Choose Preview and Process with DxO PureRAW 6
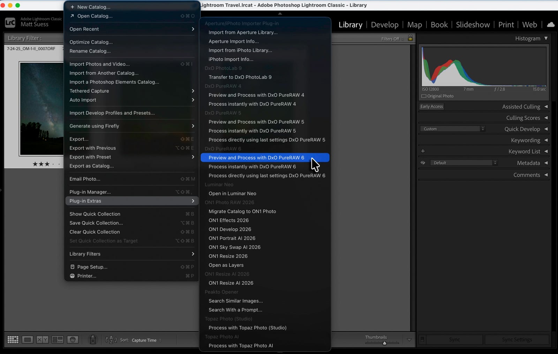 pos(265,157)
